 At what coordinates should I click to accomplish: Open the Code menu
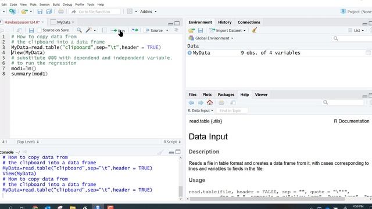click(13, 5)
